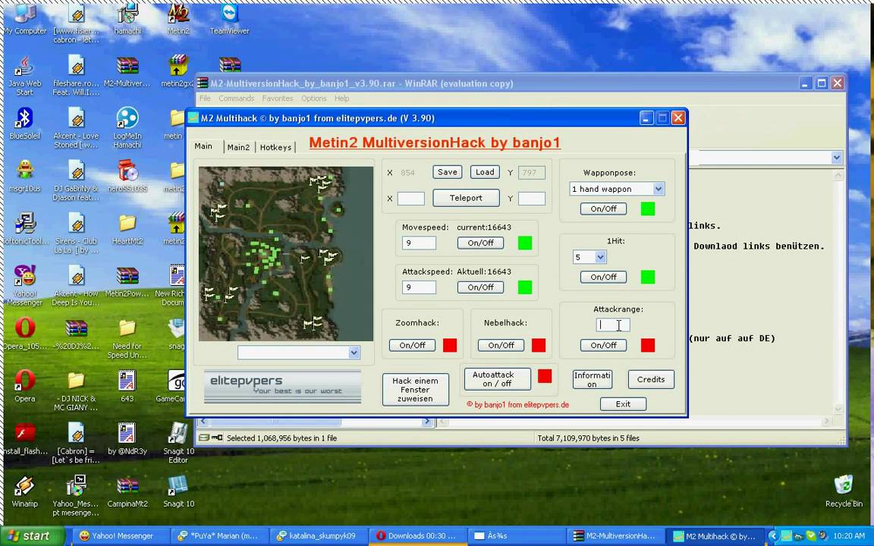The image size is (874, 546).
Task: Toggle Autoattack on / off button
Action: [x=497, y=379]
